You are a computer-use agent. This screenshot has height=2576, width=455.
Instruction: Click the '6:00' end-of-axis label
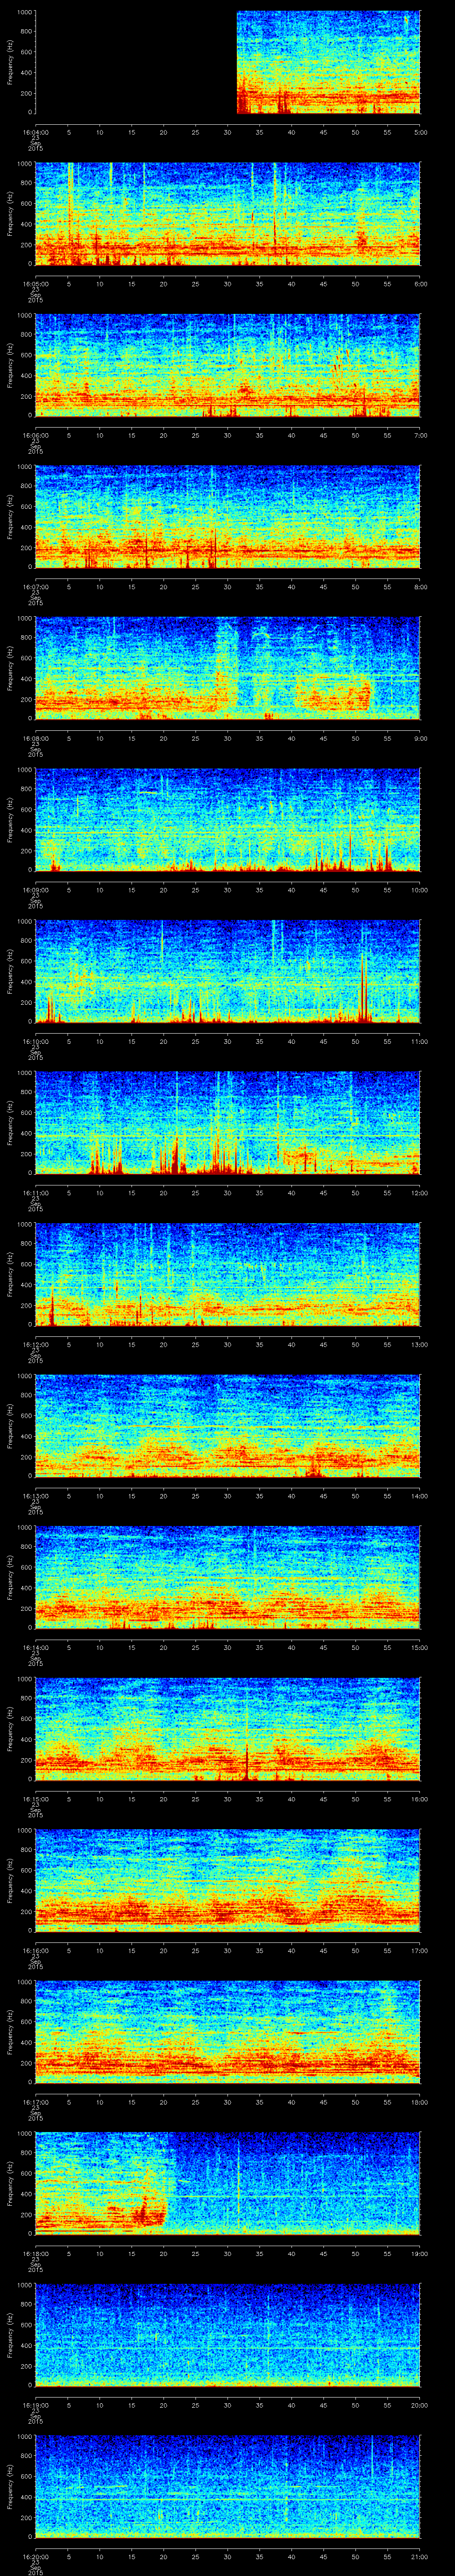(x=420, y=284)
